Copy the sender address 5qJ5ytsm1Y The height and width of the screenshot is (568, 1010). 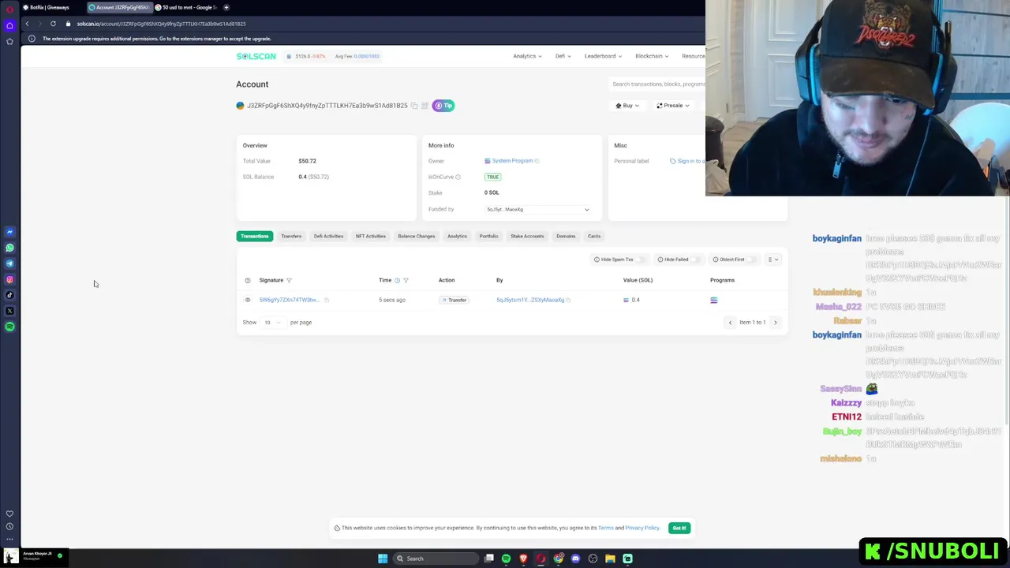[x=568, y=300]
